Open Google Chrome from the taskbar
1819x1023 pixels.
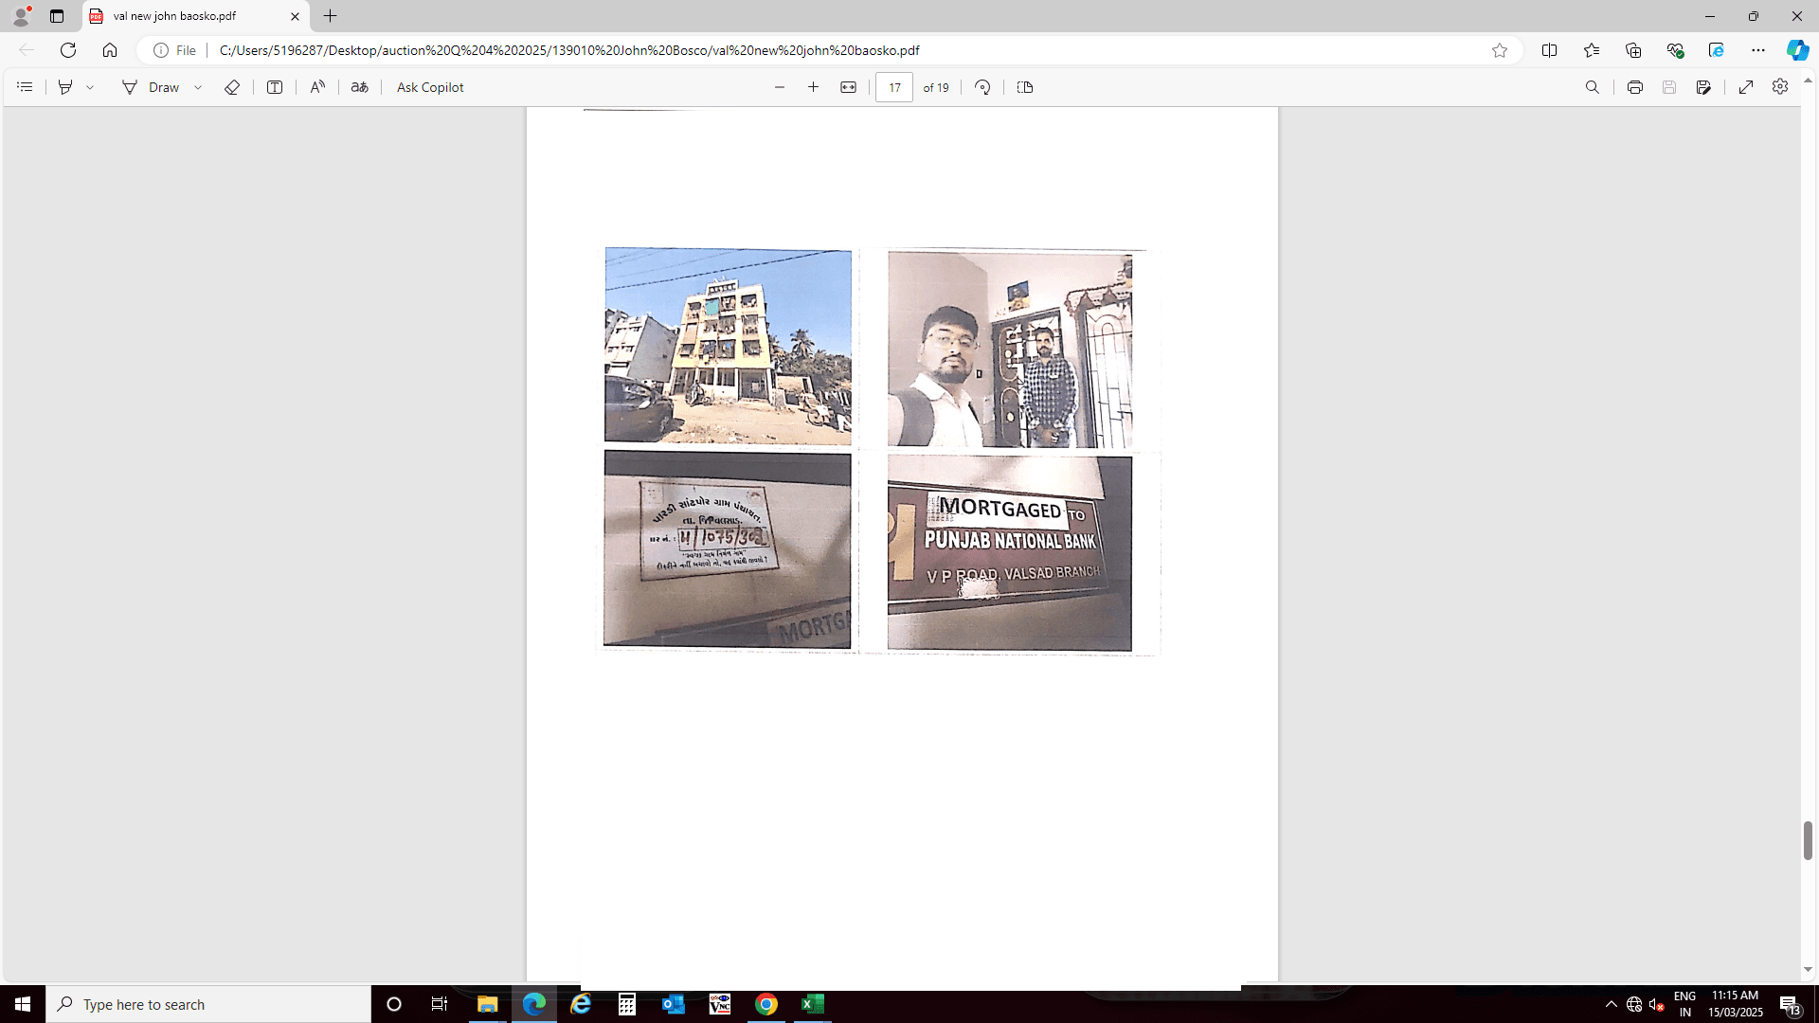click(x=766, y=1004)
